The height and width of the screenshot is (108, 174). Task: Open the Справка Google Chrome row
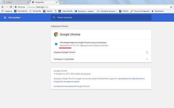(101, 52)
